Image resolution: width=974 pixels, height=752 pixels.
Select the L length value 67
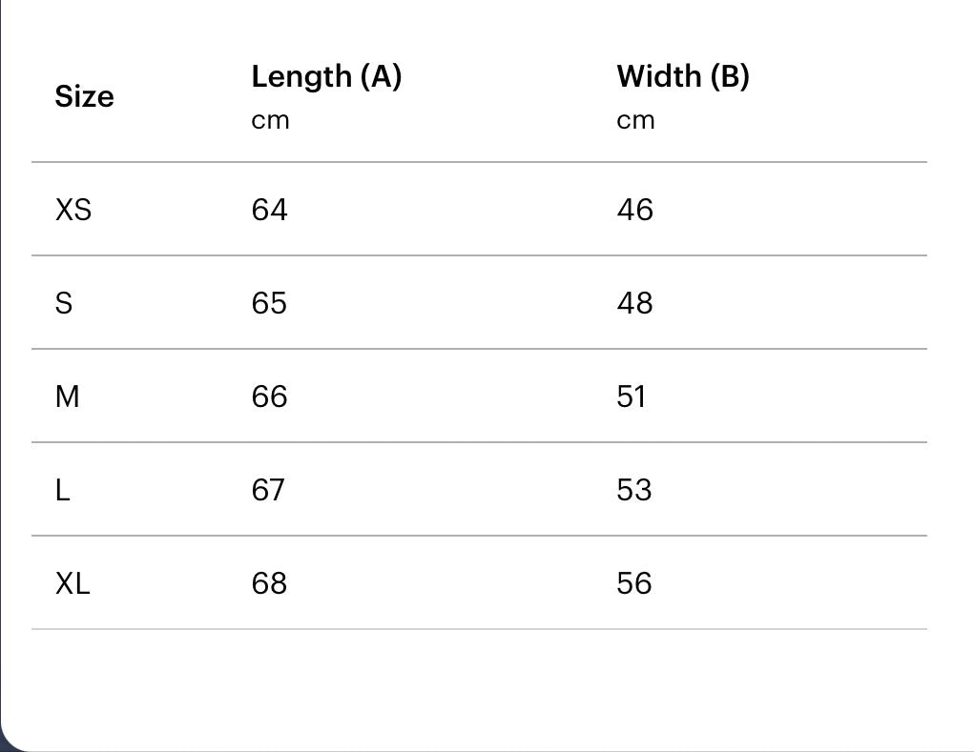pos(268,489)
